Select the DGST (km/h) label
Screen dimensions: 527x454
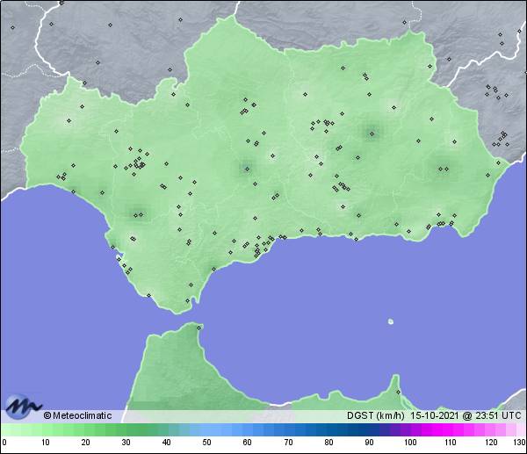pos(375,415)
